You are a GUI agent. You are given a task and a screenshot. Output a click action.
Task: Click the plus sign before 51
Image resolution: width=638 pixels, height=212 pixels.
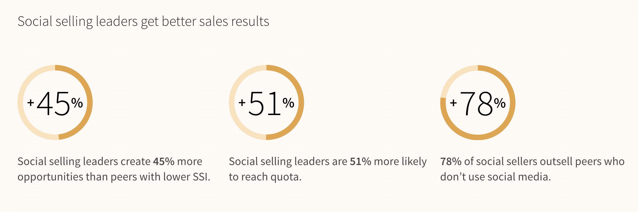(x=242, y=103)
